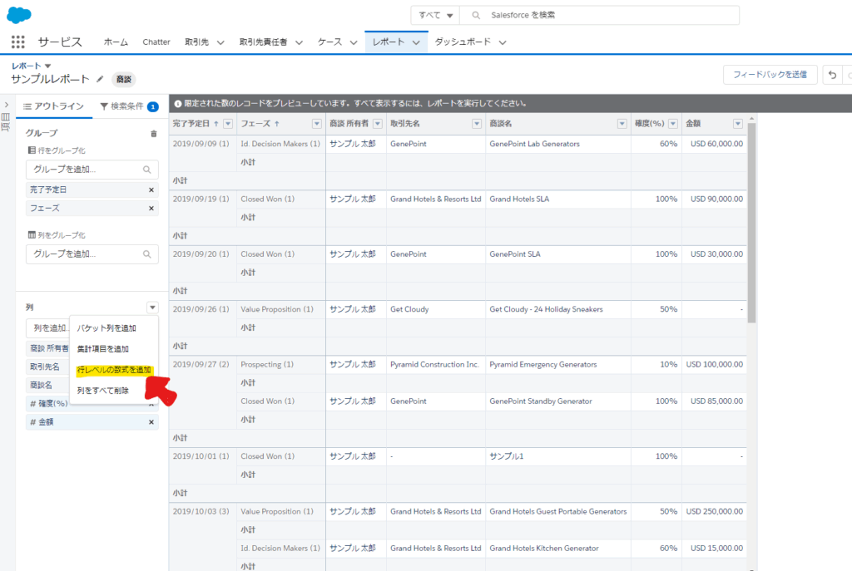Switch to the アウトライン tab
The image size is (852, 571).
pyautogui.click(x=54, y=106)
